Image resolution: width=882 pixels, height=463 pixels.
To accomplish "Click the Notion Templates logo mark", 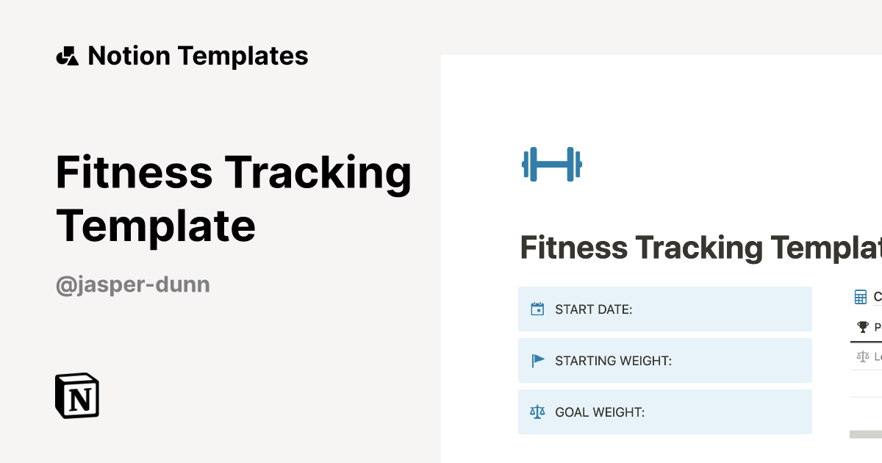I will (68, 55).
